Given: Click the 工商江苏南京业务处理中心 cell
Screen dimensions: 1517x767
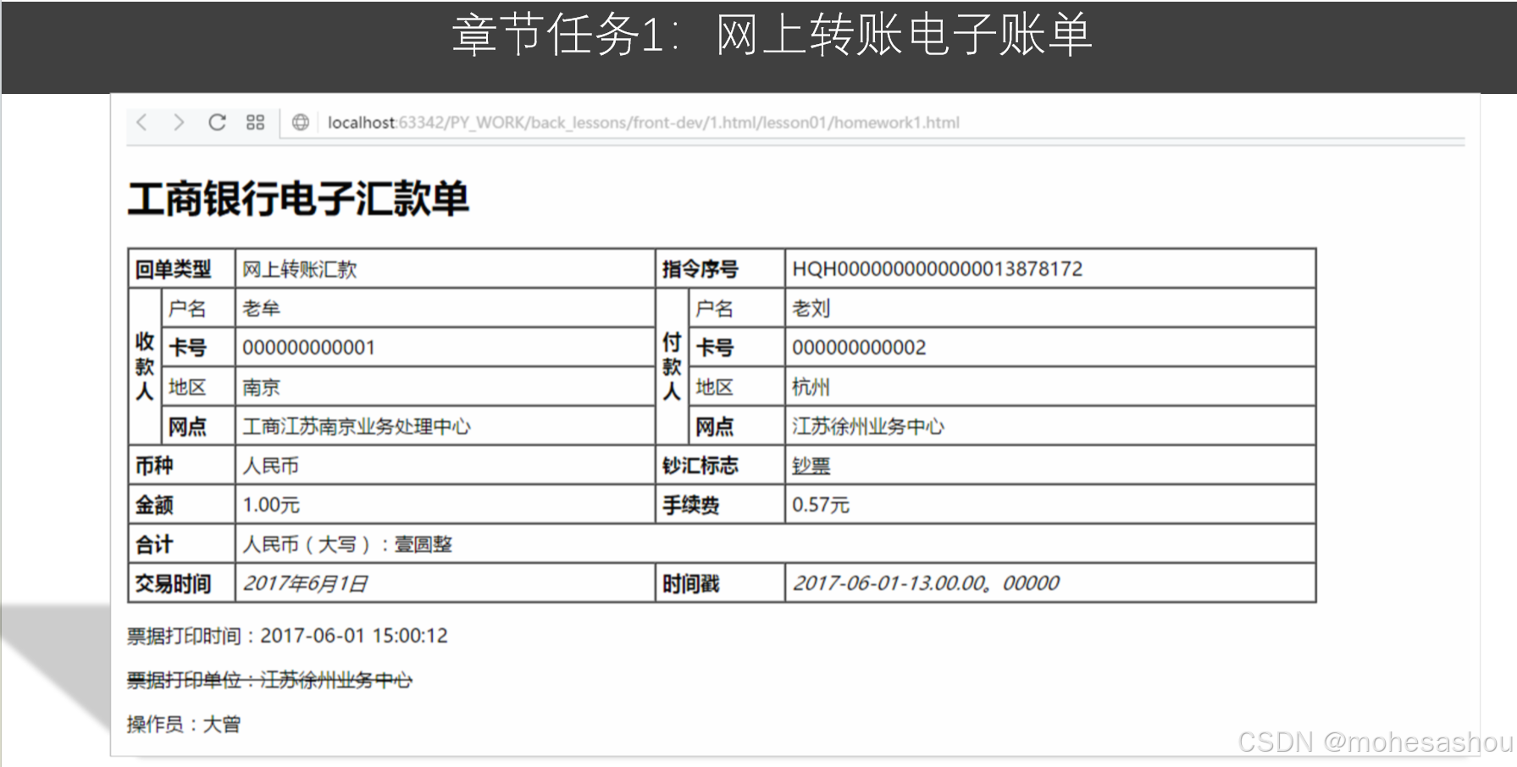Looking at the screenshot, I should pos(445,426).
